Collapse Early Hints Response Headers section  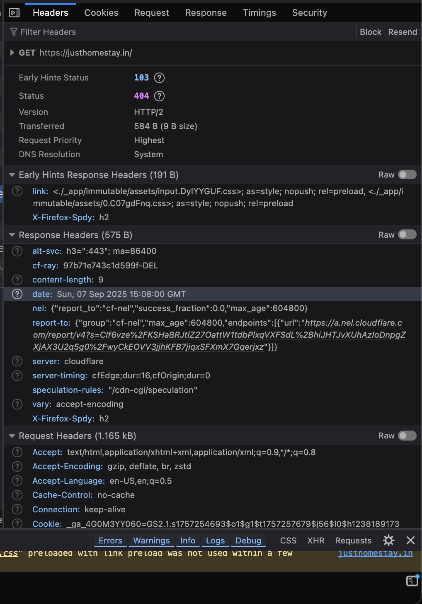pos(12,175)
